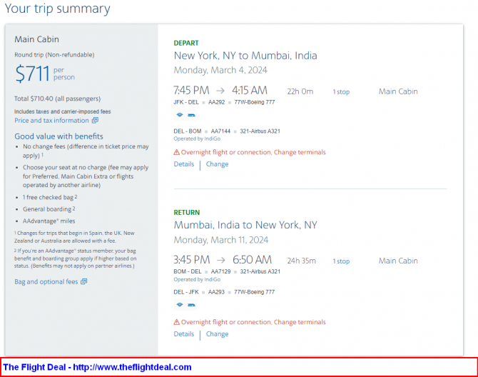
Task: Click warning triangle icon in depart section
Action: tap(176, 152)
